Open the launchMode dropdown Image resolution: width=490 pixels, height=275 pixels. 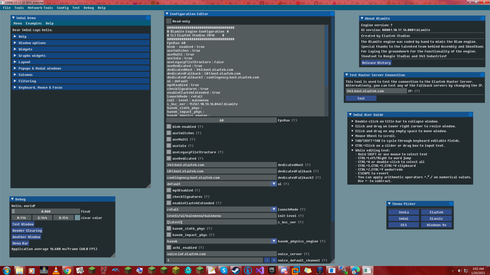(x=274, y=209)
